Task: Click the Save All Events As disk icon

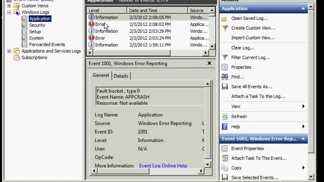Action: point(225,86)
